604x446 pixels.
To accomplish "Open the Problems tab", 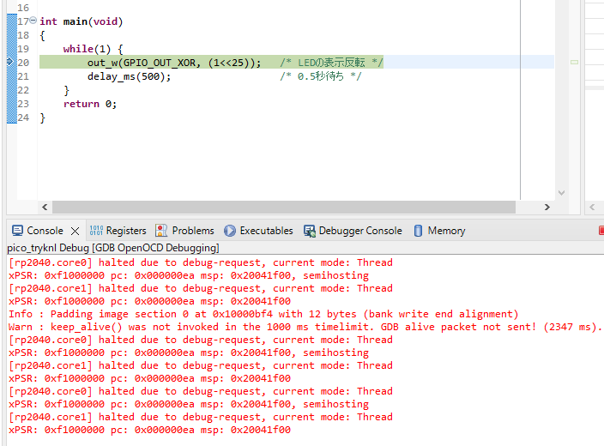I will (193, 231).
